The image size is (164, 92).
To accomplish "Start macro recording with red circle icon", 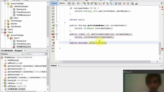I will (124, 3).
